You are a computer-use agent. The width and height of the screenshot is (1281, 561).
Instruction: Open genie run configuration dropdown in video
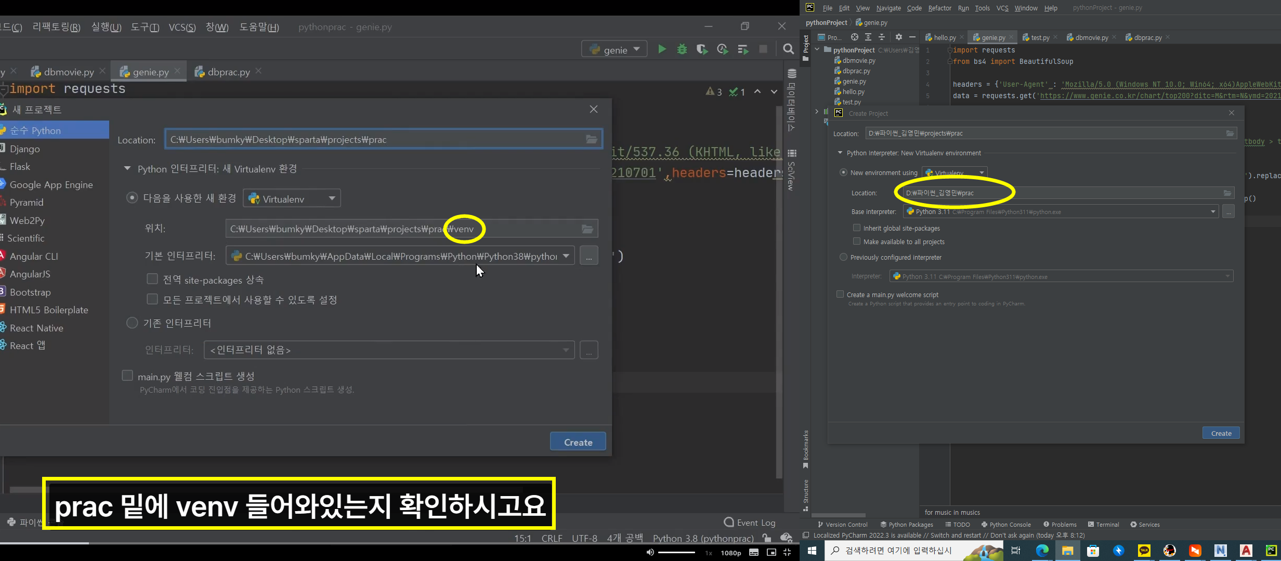pos(614,49)
